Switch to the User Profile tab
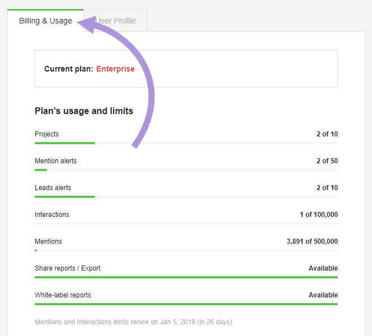Image resolution: width=372 pixels, height=336 pixels. (x=116, y=21)
